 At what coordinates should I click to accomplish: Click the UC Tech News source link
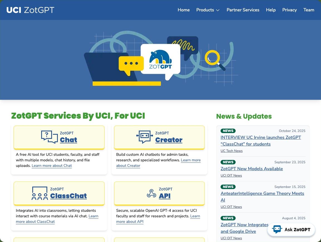click(231, 151)
